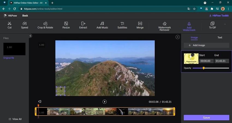Click the timeline right trim handle
The height and width of the screenshot is (123, 232).
click(x=174, y=111)
